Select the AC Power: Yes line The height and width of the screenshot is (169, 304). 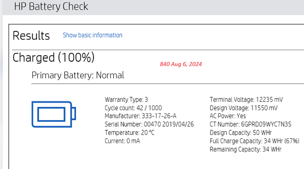[228, 116]
